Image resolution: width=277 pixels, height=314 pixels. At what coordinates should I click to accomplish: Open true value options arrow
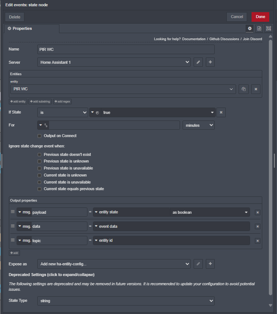[x=212, y=112]
